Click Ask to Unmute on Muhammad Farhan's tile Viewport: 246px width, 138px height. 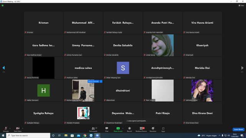93,81
